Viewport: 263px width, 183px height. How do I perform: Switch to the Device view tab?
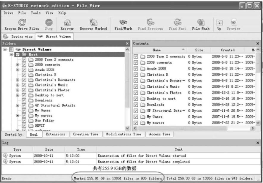point(18,37)
